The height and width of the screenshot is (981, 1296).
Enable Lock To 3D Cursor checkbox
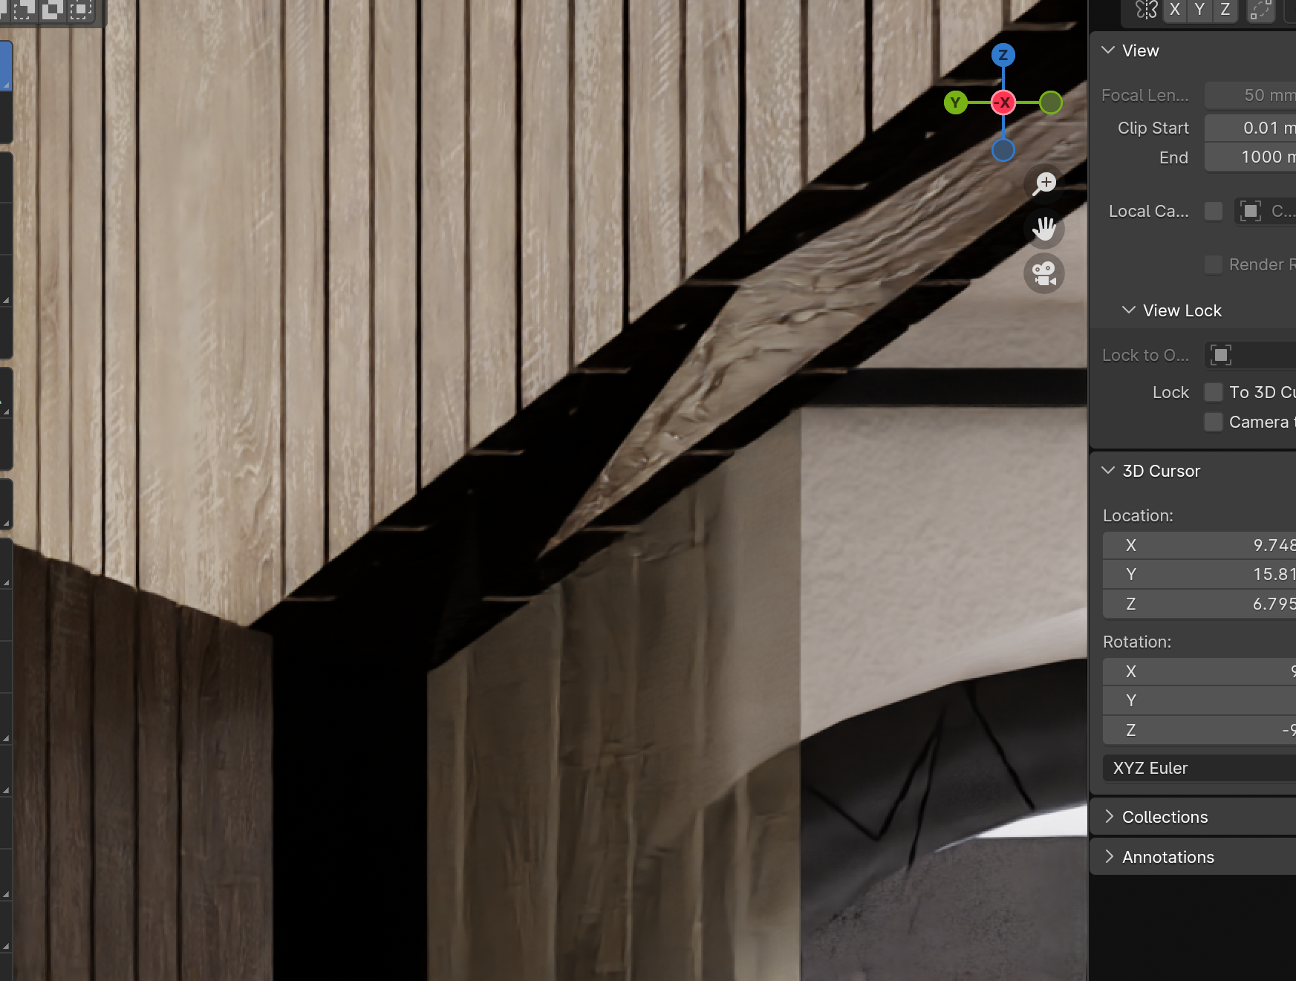click(x=1214, y=392)
